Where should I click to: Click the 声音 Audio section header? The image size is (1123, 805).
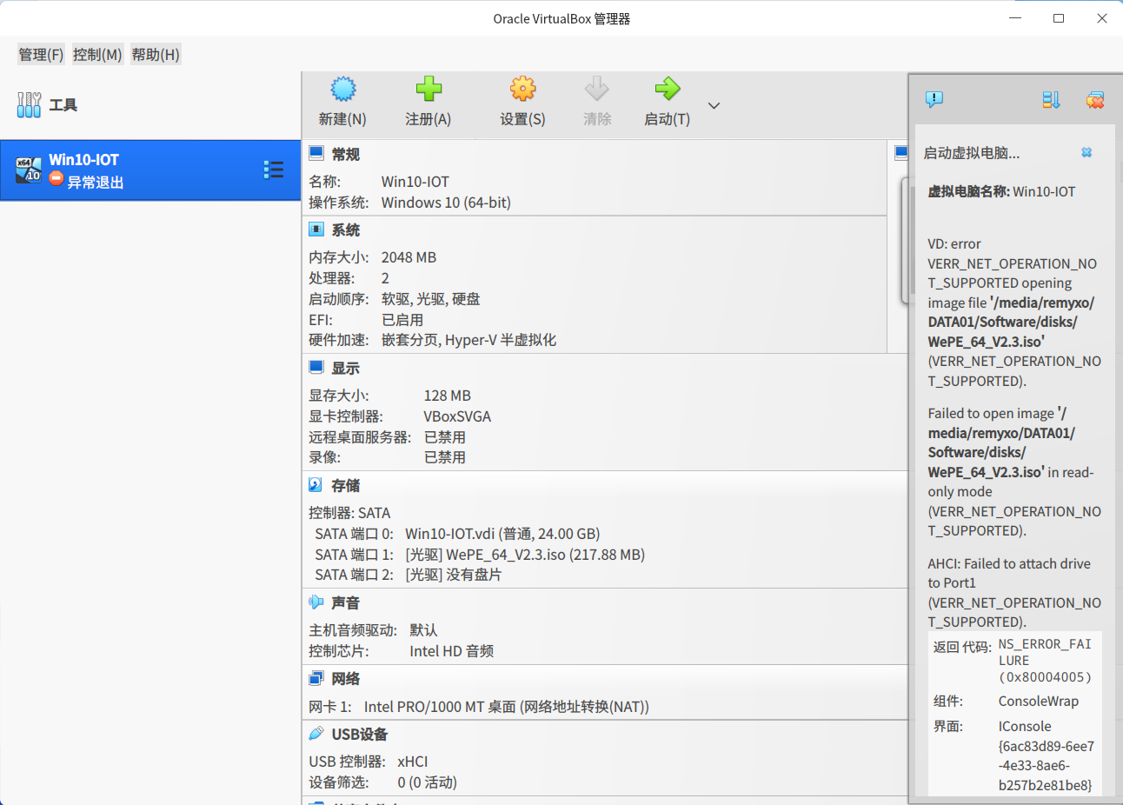coord(345,603)
